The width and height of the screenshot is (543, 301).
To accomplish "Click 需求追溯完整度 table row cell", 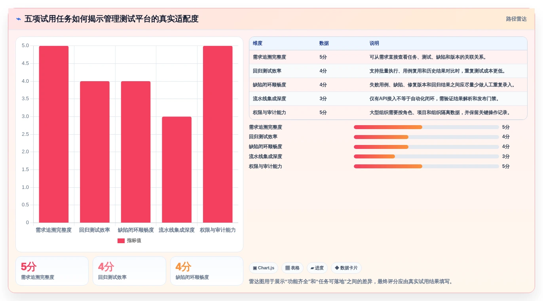I will point(270,57).
